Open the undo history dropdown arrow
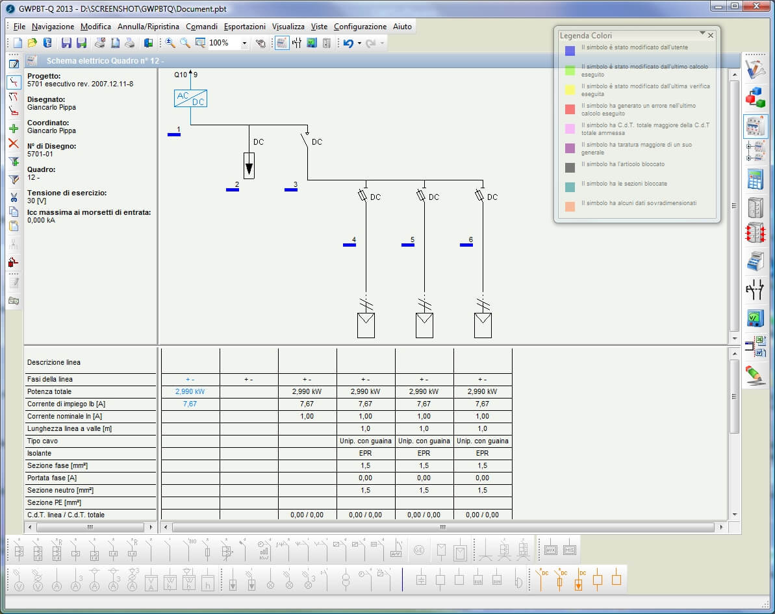Viewport: 775px width, 614px height. click(x=359, y=43)
